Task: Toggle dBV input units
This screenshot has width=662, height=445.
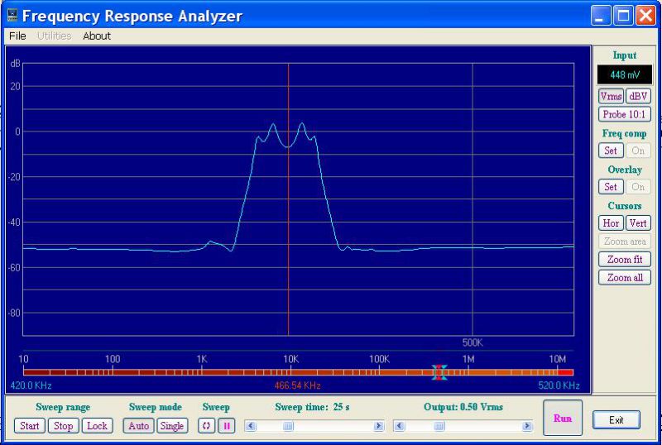Action: pyautogui.click(x=638, y=96)
